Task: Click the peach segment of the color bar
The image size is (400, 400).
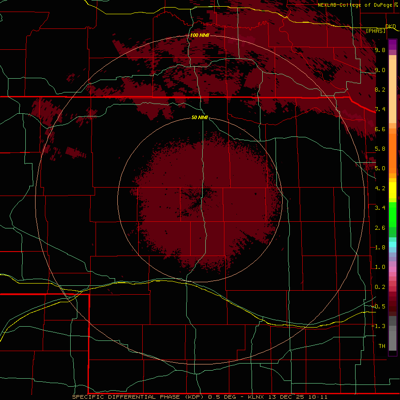Action: tap(392, 89)
